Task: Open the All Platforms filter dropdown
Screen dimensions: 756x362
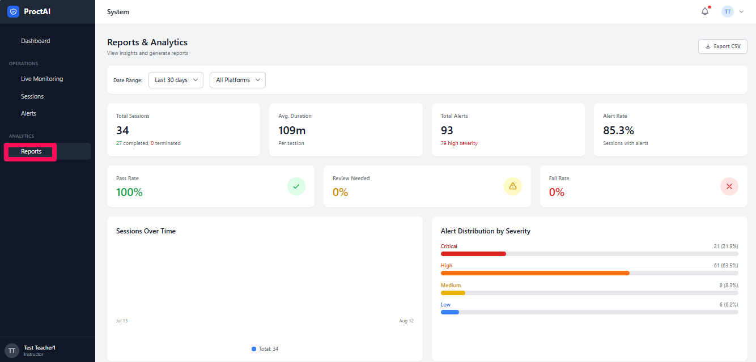Action: point(237,80)
